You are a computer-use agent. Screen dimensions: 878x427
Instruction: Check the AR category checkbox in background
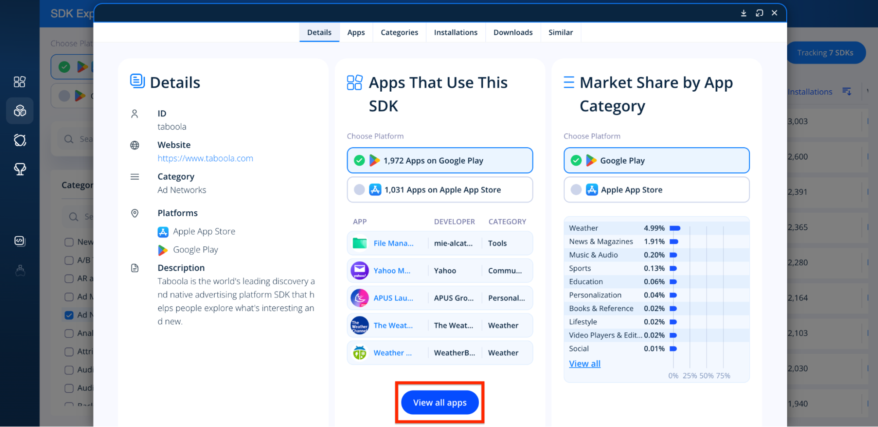69,279
